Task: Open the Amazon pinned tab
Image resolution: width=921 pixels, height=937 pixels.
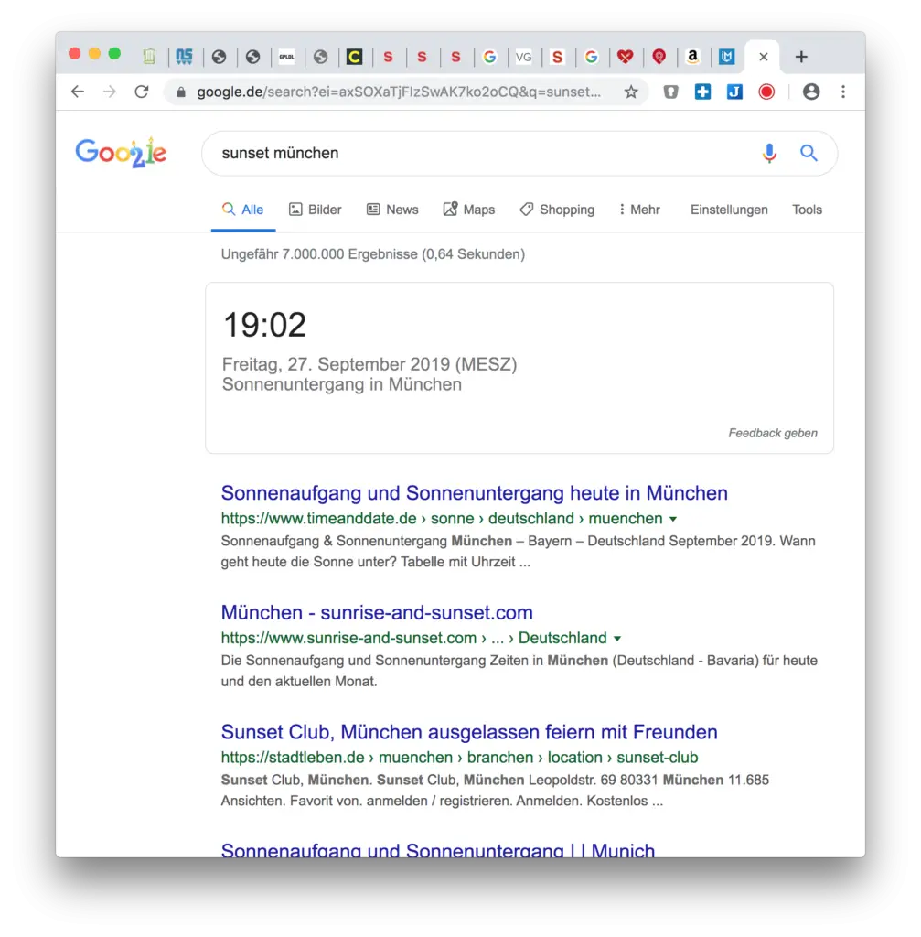Action: click(x=693, y=57)
